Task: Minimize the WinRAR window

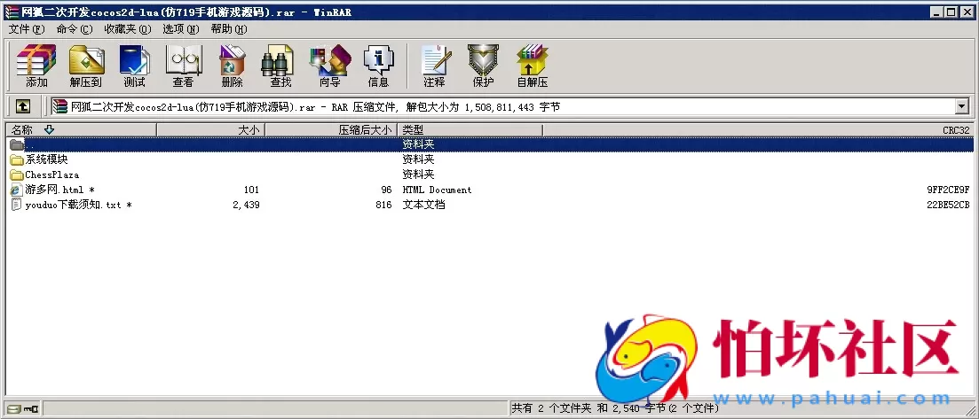Action: pos(937,12)
